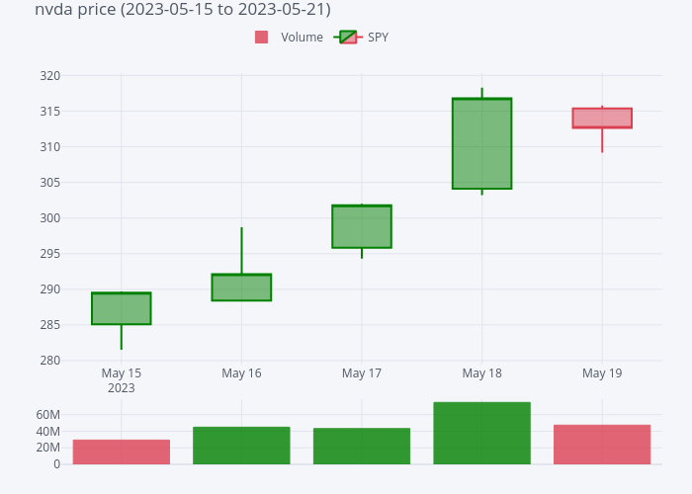This screenshot has width=692, height=494.
Task: Toggle the Volume trace via its legend label
Action: click(x=302, y=38)
